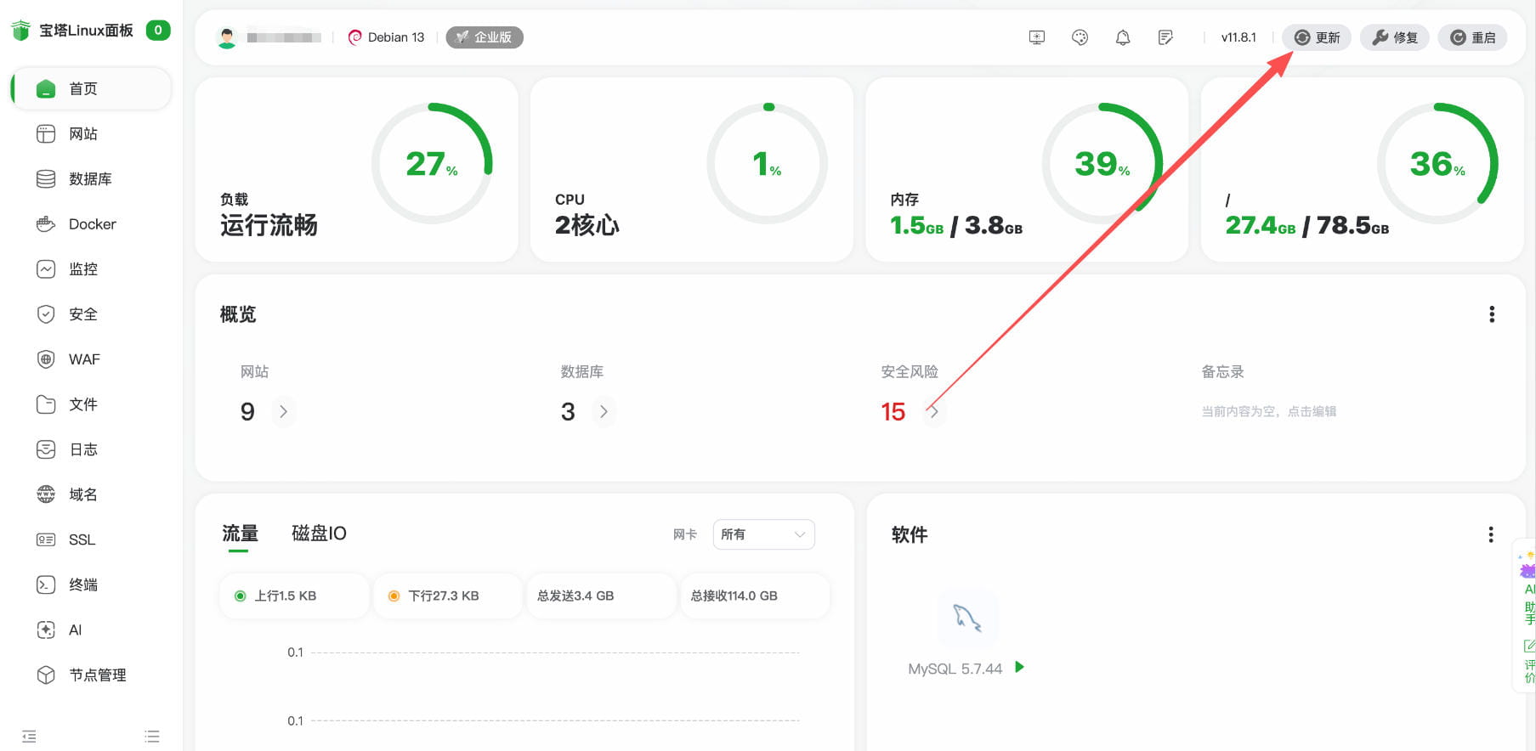This screenshot has height=751, width=1536.
Task: Click the 宝塔Linux面板 logo icon
Action: click(21, 31)
